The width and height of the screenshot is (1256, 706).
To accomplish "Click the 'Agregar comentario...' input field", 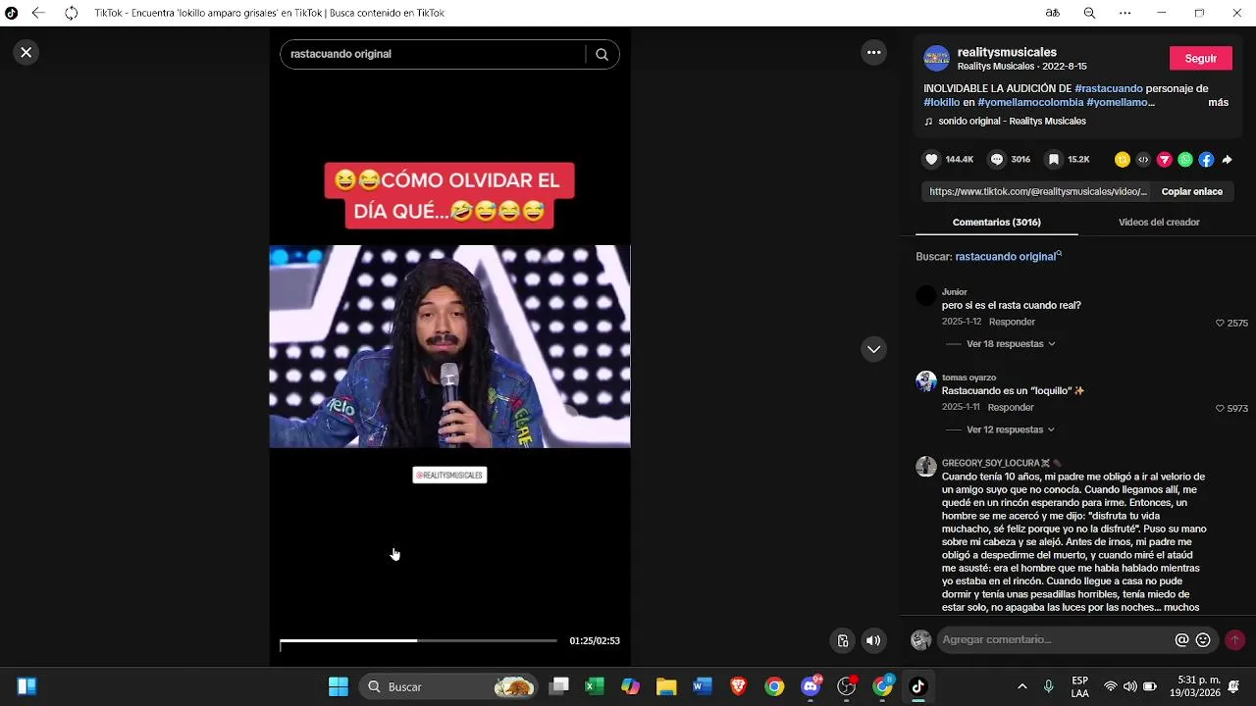I will pos(1055,640).
